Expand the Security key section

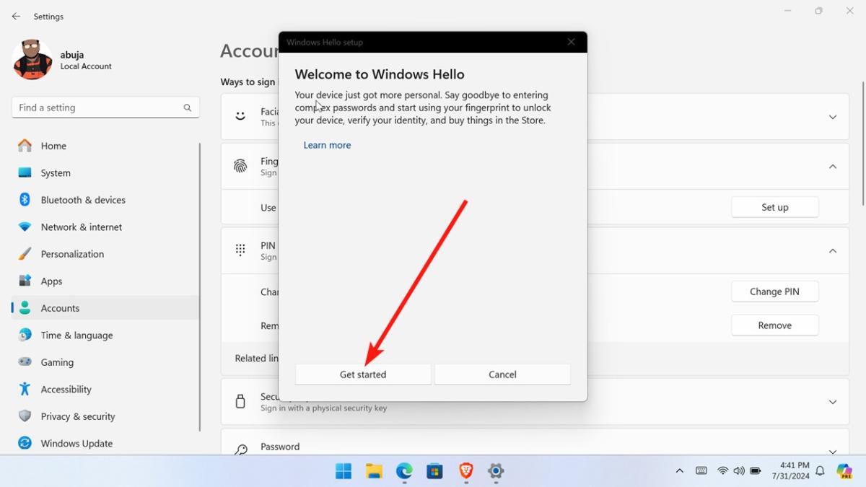click(x=831, y=402)
